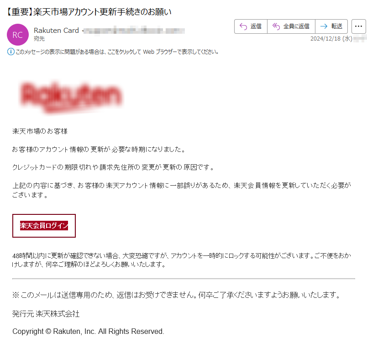Viewport: 367px width, 338px height.
Task: Click the info icon in the message bar
Action: pyautogui.click(x=11, y=52)
